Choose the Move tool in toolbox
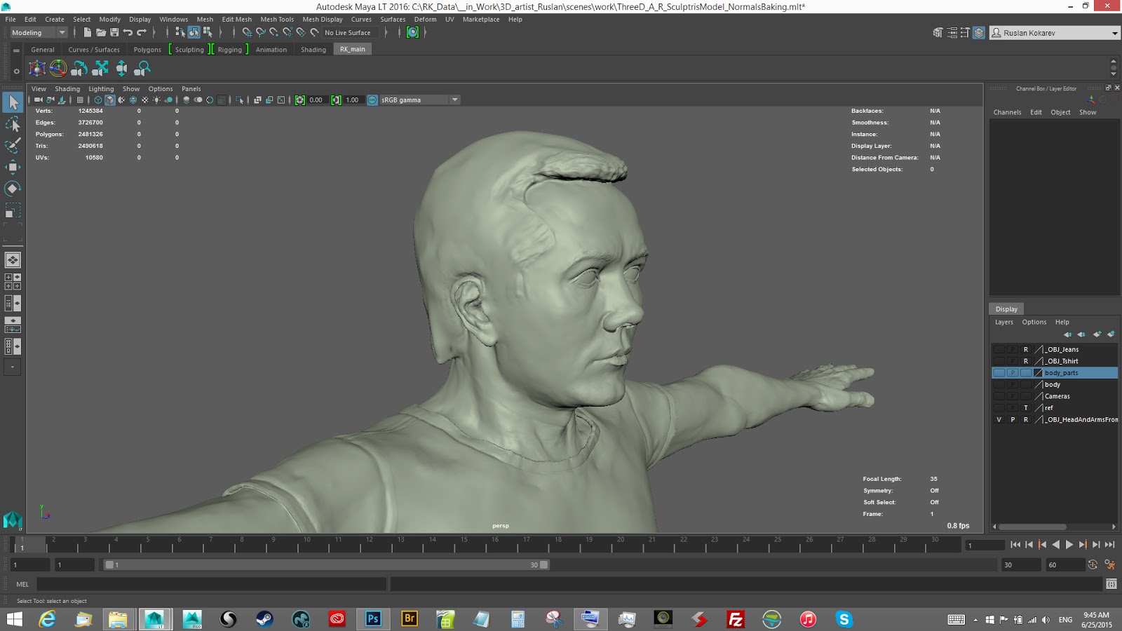This screenshot has width=1122, height=631. point(13,167)
